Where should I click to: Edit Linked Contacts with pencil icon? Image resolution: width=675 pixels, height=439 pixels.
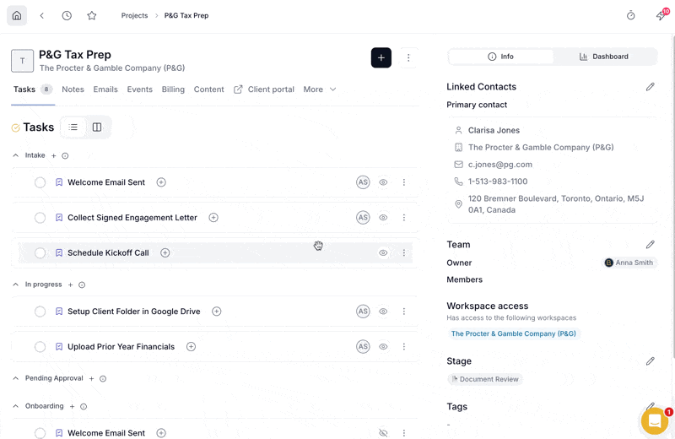tap(650, 87)
